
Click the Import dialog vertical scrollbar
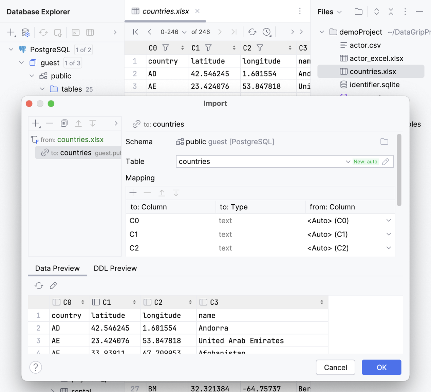pyautogui.click(x=399, y=170)
